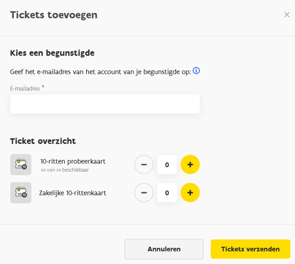Click the Zakelijke 10-rittenkaart label
This screenshot has width=295, height=264.
73,192
